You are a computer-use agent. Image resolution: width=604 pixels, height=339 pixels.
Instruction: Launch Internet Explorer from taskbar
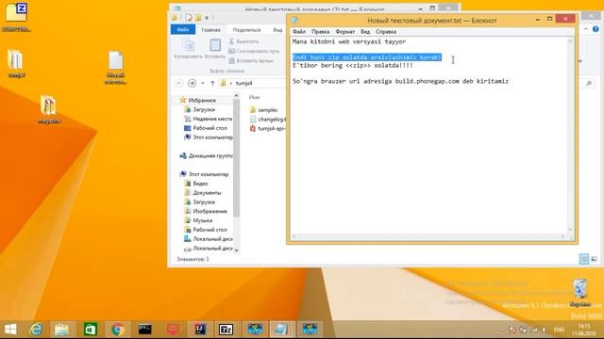[36, 330]
